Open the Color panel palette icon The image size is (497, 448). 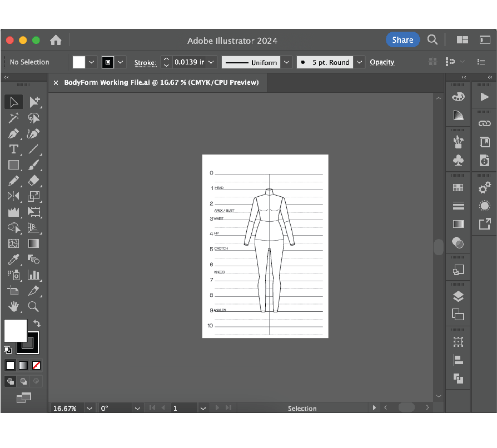[458, 96]
